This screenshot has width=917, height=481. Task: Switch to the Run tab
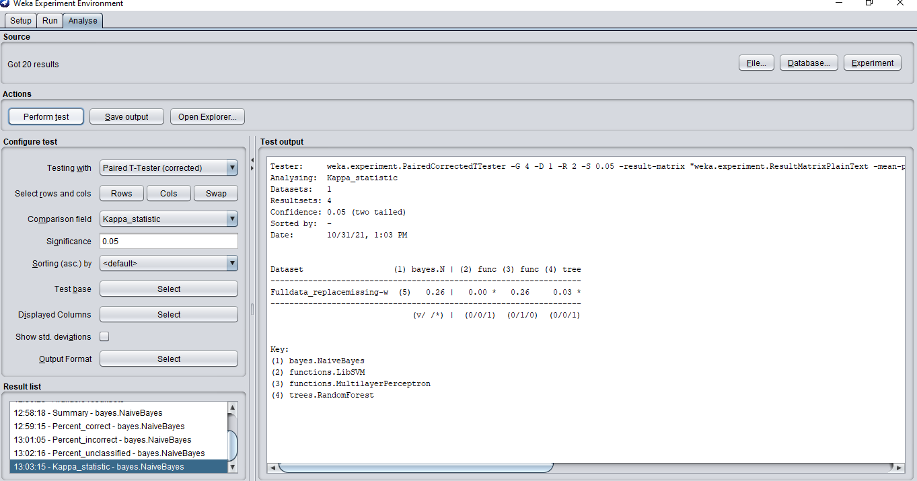50,20
